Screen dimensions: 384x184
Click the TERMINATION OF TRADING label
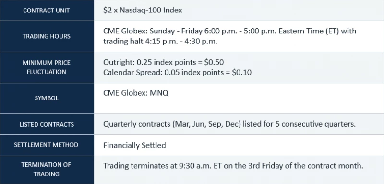(47, 169)
